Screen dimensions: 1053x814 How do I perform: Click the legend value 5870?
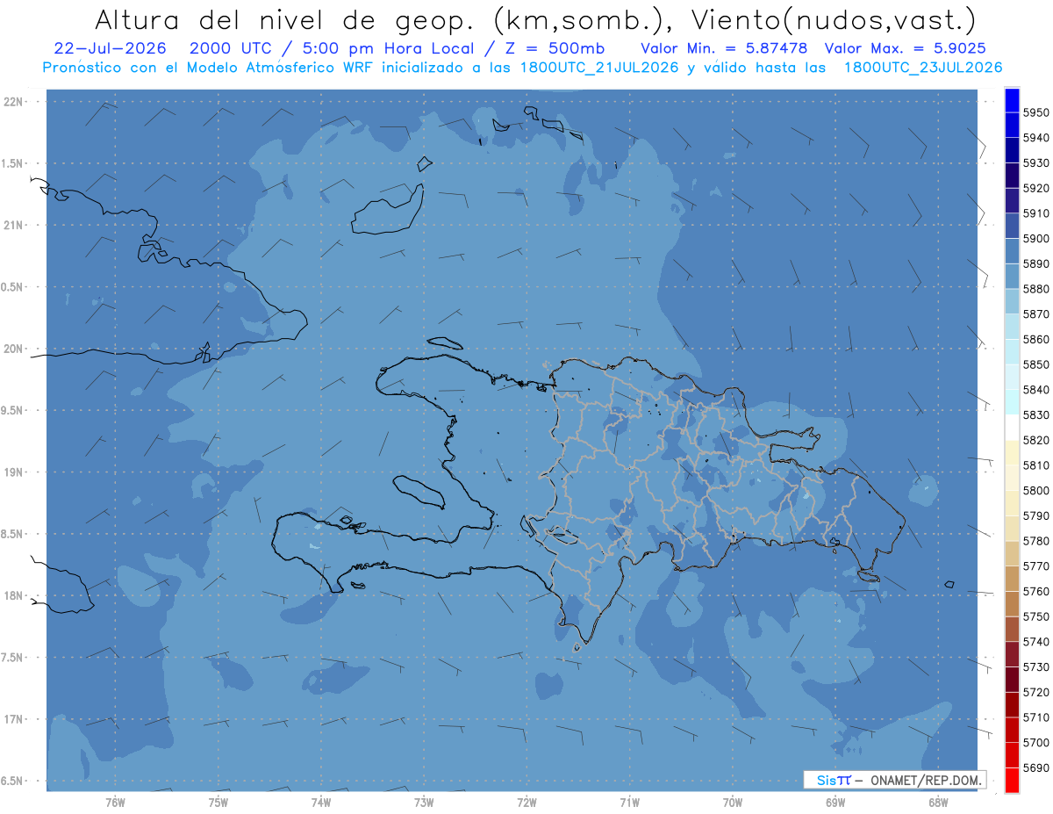tap(1035, 314)
